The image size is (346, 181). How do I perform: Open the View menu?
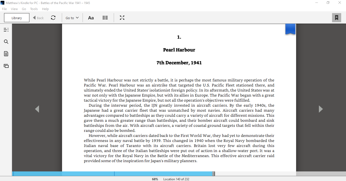14,9
